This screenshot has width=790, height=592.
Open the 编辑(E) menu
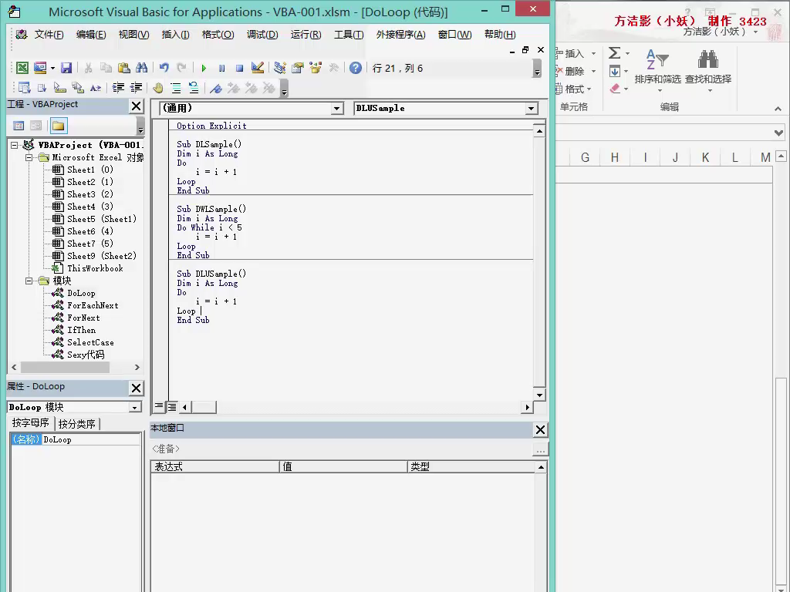click(x=91, y=35)
